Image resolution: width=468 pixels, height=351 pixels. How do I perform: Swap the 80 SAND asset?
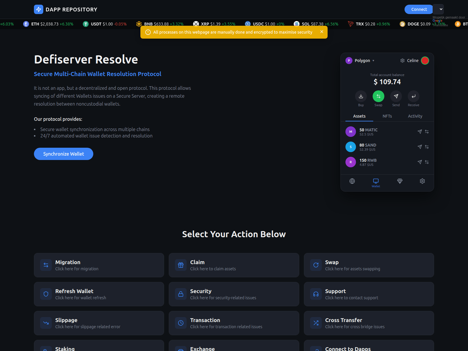click(427, 147)
